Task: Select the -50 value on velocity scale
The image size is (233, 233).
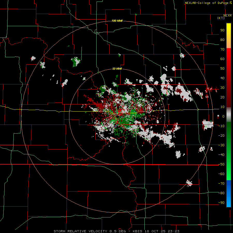Action: pyautogui.click(x=221, y=164)
